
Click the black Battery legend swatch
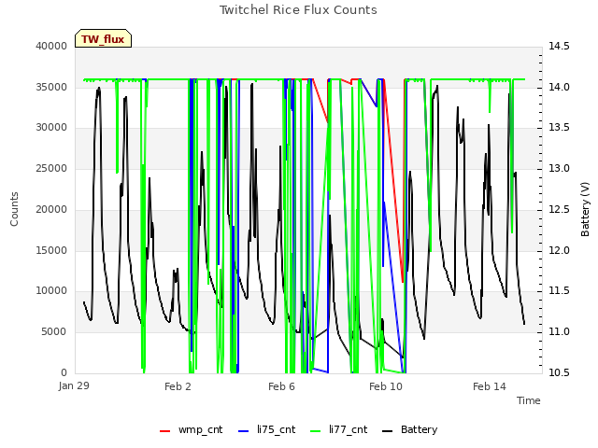point(387,431)
